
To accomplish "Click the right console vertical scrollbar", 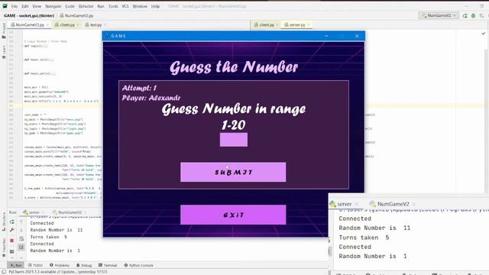I will (x=330, y=251).
